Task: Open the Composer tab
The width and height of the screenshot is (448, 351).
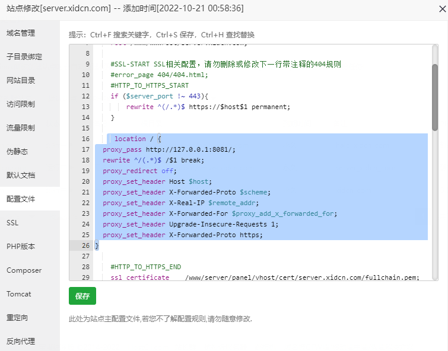Action: tap(24, 270)
